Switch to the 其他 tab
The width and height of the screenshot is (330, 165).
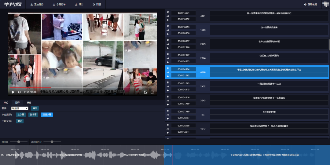point(29,102)
